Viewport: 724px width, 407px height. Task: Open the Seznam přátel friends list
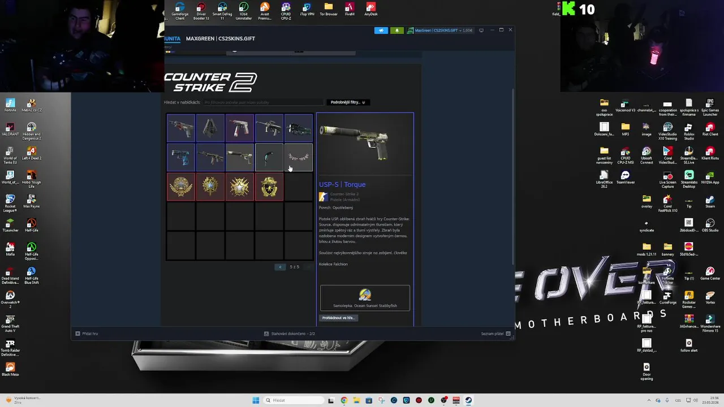[495, 334]
